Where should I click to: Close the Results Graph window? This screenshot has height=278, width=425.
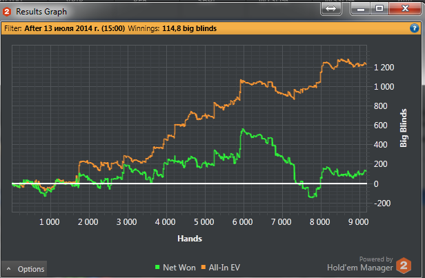(405, 9)
